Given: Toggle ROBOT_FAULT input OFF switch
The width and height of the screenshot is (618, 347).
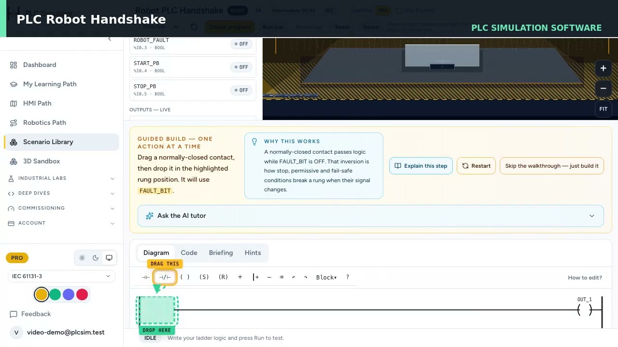Looking at the screenshot, I should (241, 44).
